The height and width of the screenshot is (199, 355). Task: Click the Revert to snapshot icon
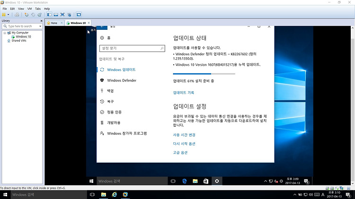[x=33, y=15]
